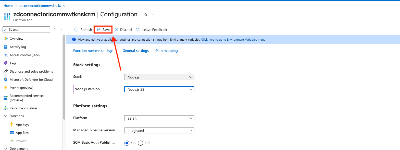Click the blue info icon in the banner

click(74, 40)
